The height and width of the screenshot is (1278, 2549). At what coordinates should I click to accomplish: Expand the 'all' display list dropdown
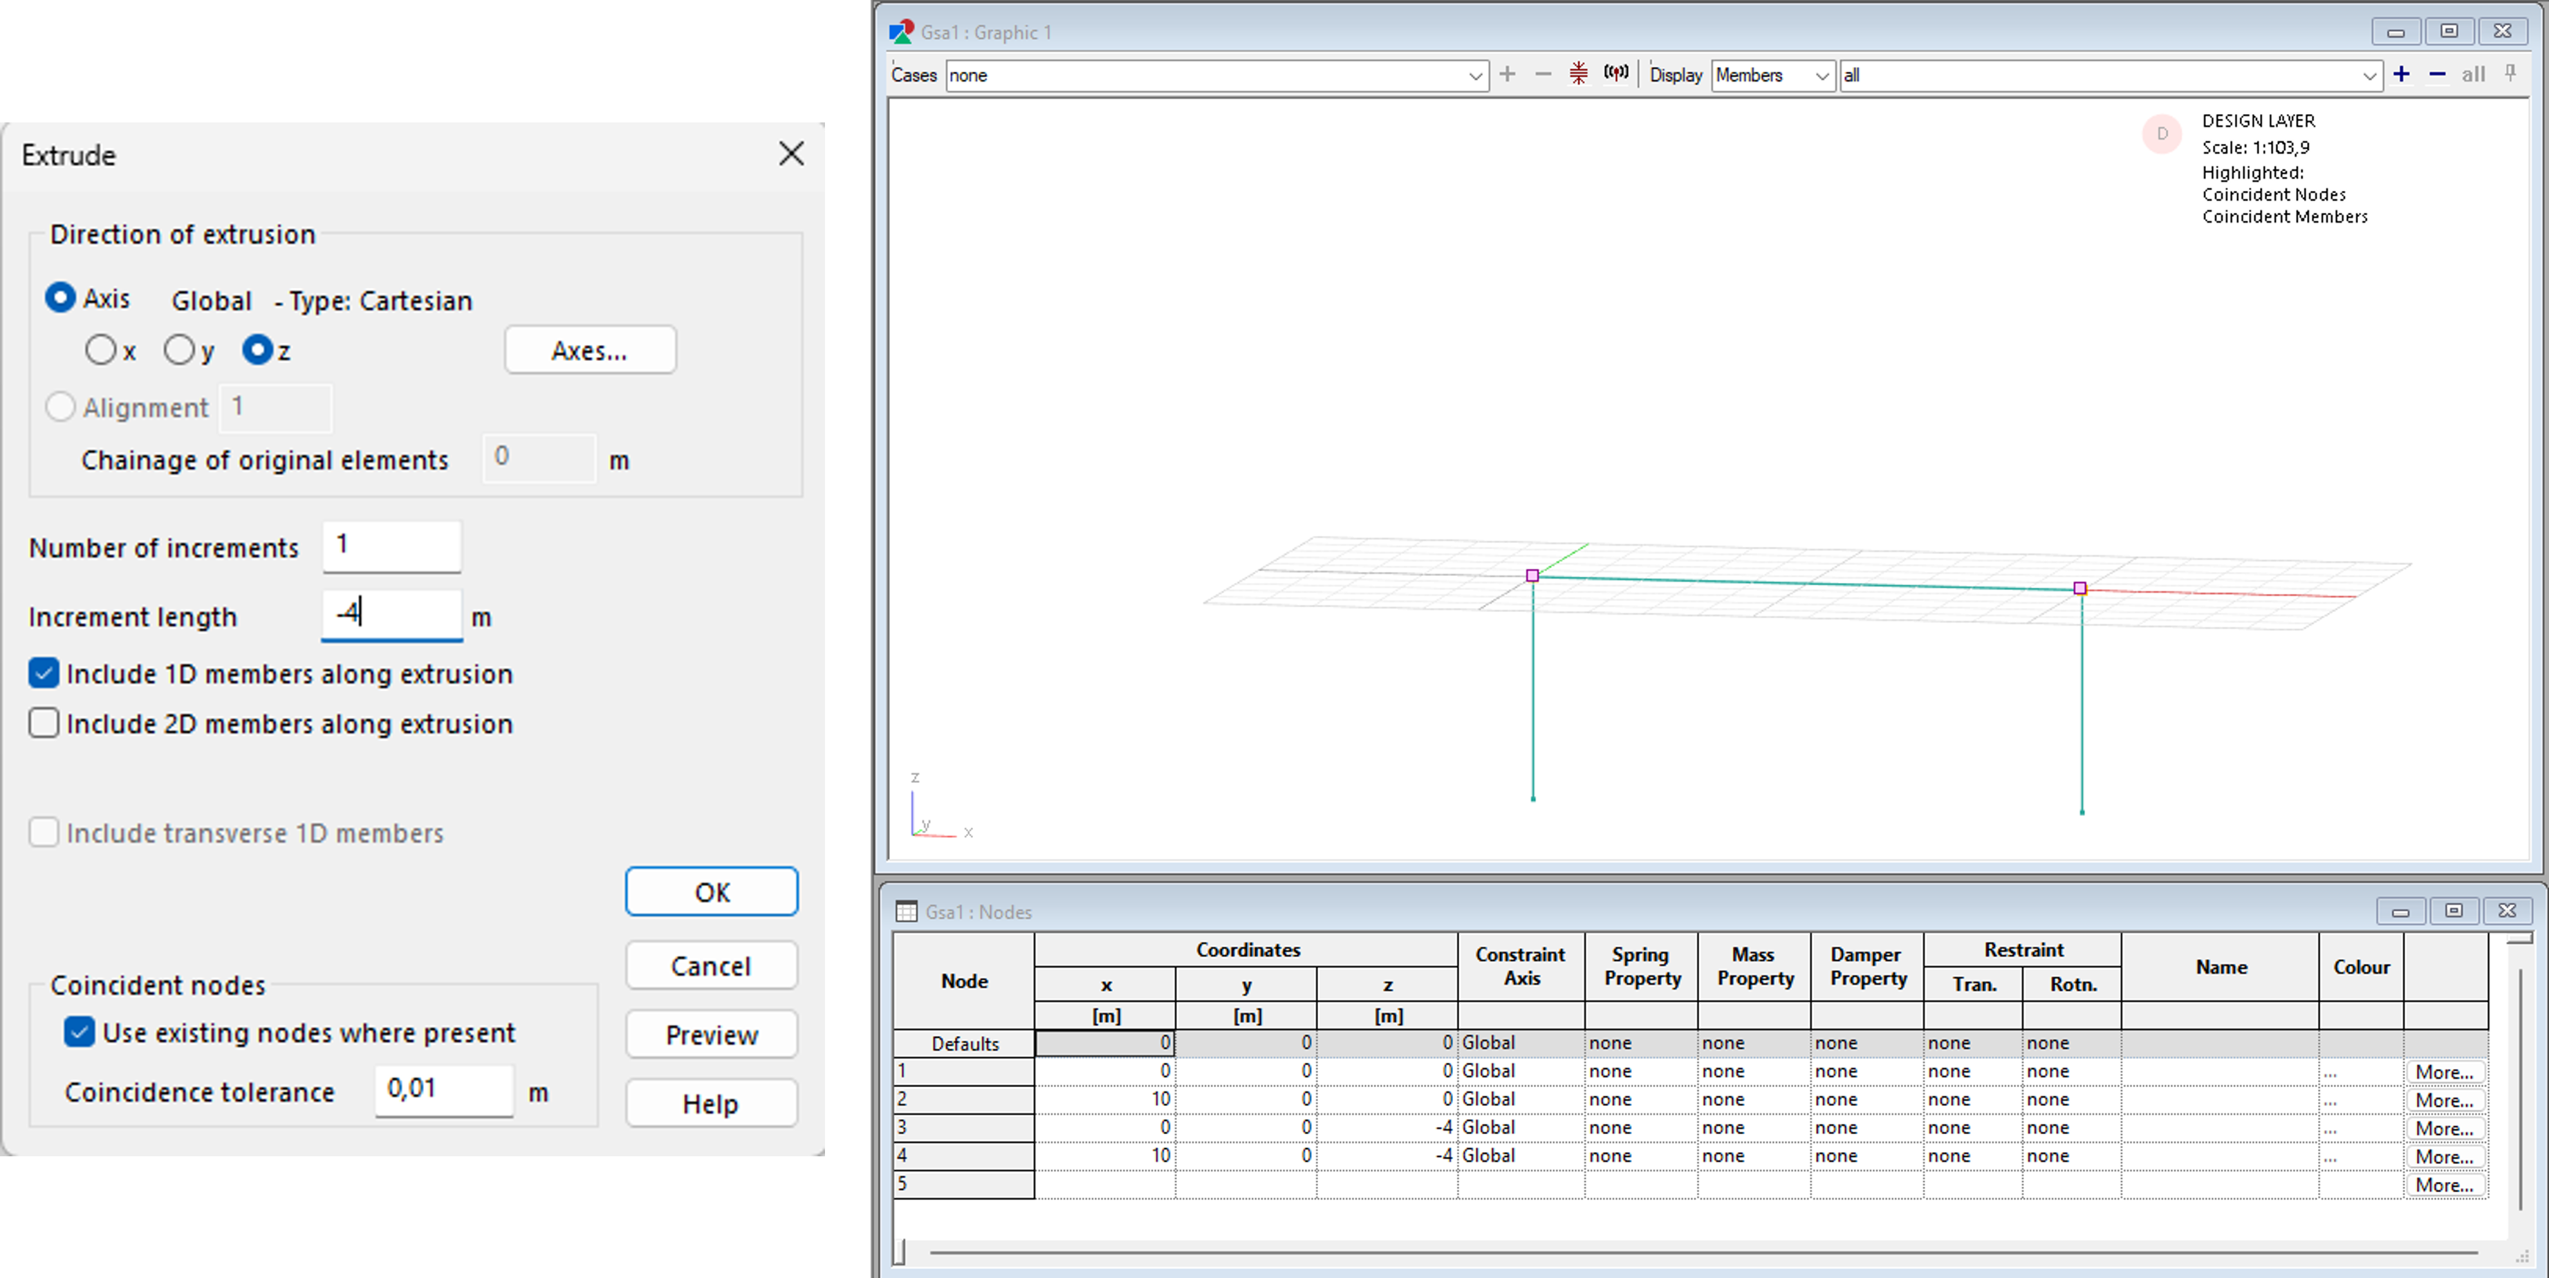tap(2369, 75)
